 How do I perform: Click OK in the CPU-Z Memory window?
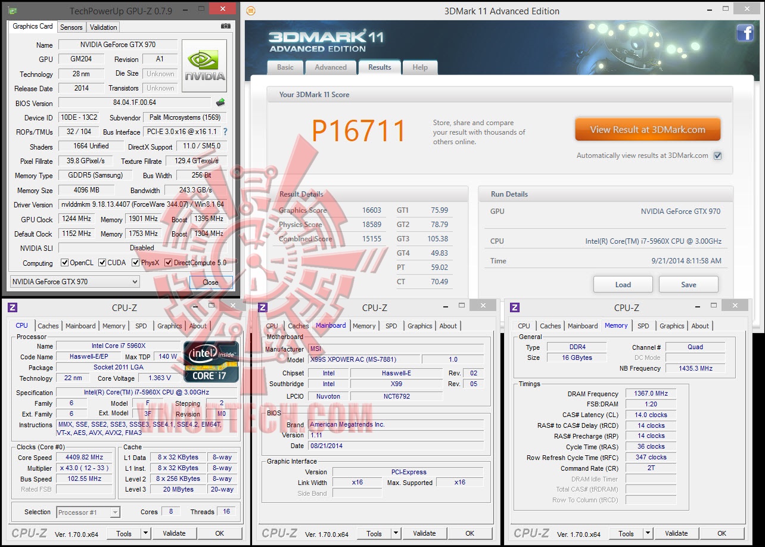point(722,533)
